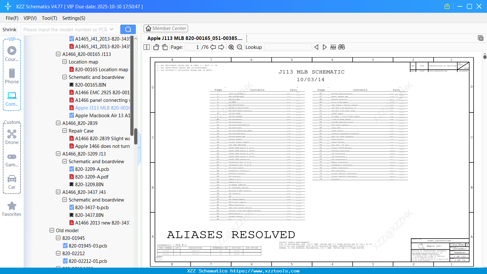
Task: Open the Course category in sidebar
Action: (x=12, y=54)
